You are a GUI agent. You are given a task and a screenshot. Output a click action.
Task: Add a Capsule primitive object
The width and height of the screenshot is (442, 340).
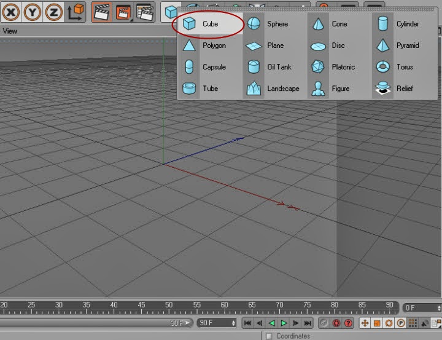(x=211, y=67)
